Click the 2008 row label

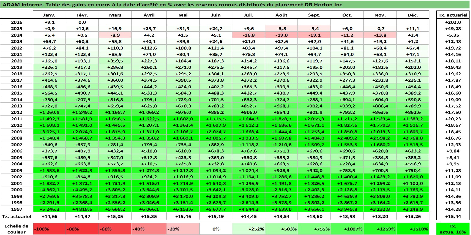16,138
